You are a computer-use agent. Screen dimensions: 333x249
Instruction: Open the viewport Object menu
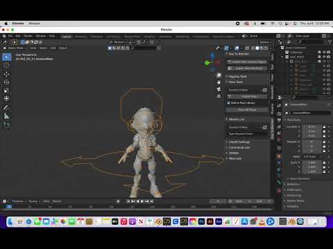click(x=62, y=48)
